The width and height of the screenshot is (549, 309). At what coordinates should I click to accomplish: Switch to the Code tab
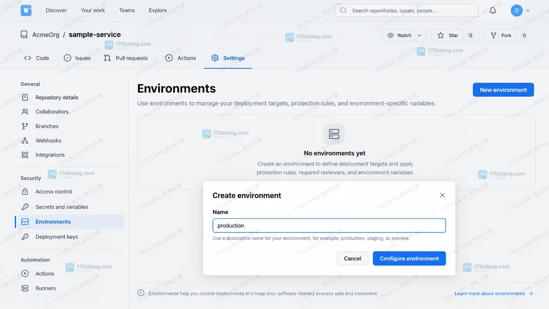pyautogui.click(x=36, y=58)
